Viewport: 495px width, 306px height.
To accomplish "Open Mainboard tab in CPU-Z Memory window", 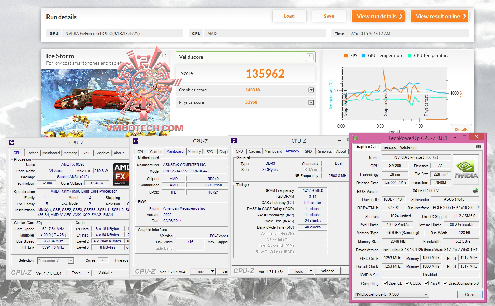I will tap(273, 151).
